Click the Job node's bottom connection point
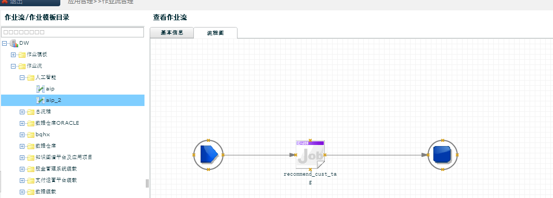The height and width of the screenshot is (198, 553). pyautogui.click(x=310, y=169)
